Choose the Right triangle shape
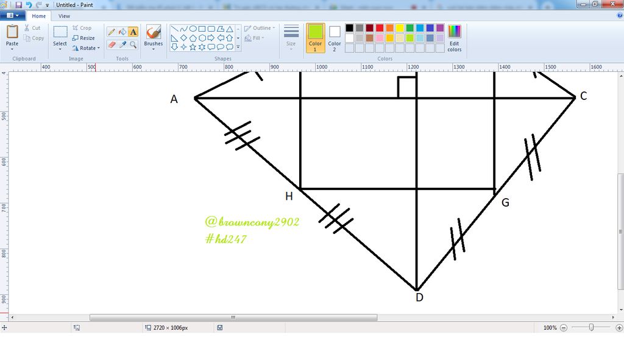The height and width of the screenshot is (337, 624). (174, 38)
